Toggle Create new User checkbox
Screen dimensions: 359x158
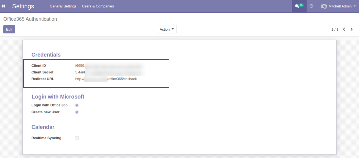point(77,112)
